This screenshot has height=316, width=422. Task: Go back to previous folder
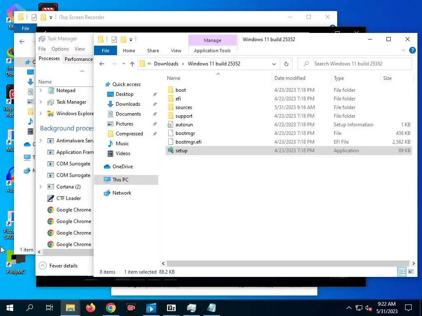tap(102, 64)
